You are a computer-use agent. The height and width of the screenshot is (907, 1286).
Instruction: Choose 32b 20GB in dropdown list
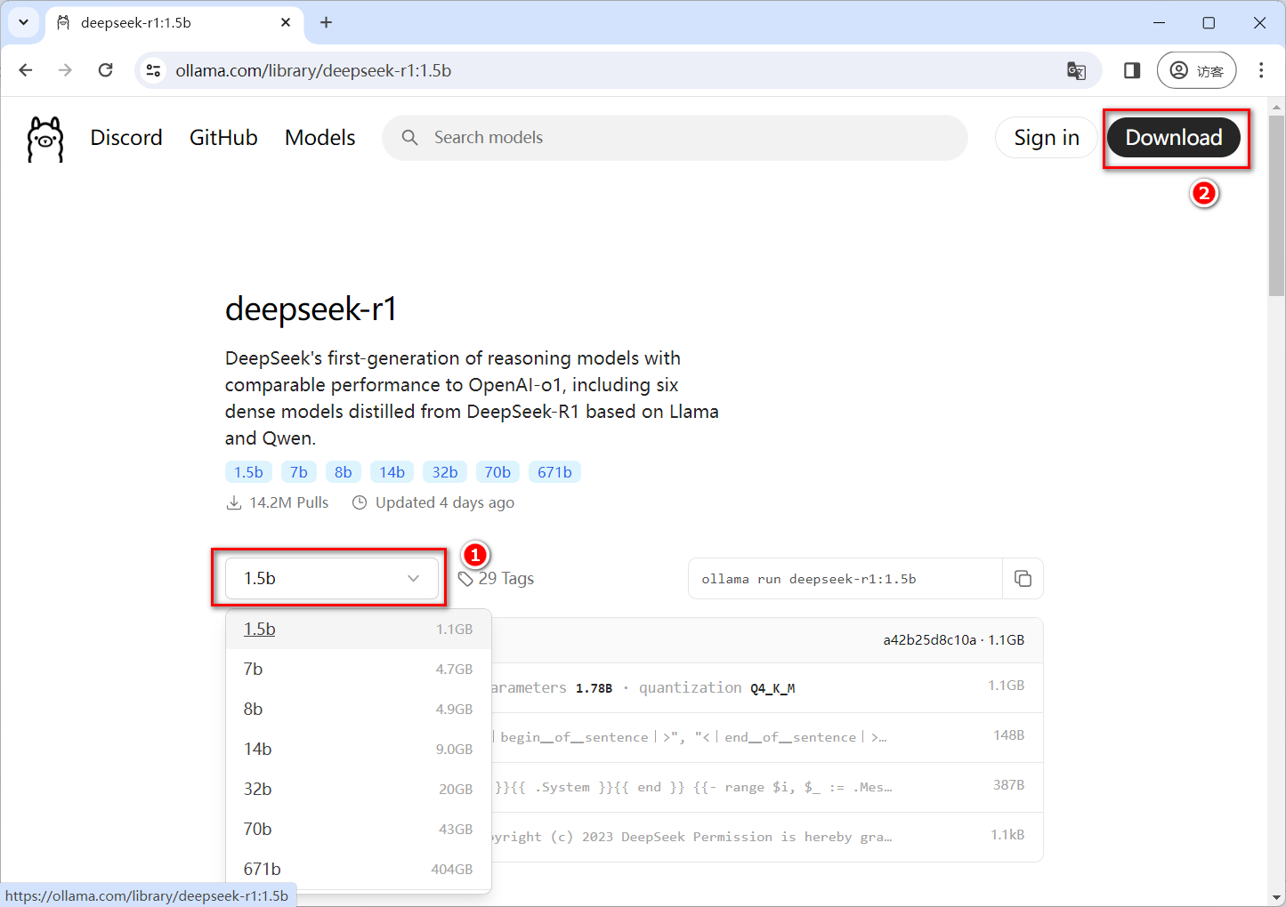[x=359, y=790]
